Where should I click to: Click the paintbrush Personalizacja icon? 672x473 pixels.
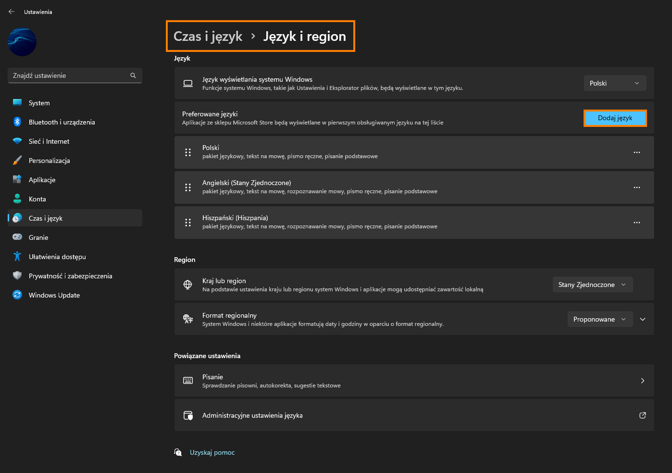(x=17, y=161)
